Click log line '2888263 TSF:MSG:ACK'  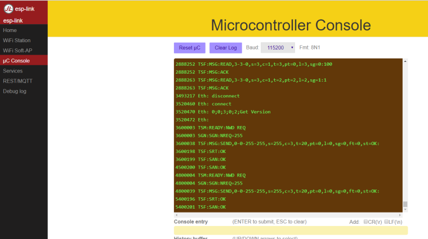pos(202,88)
